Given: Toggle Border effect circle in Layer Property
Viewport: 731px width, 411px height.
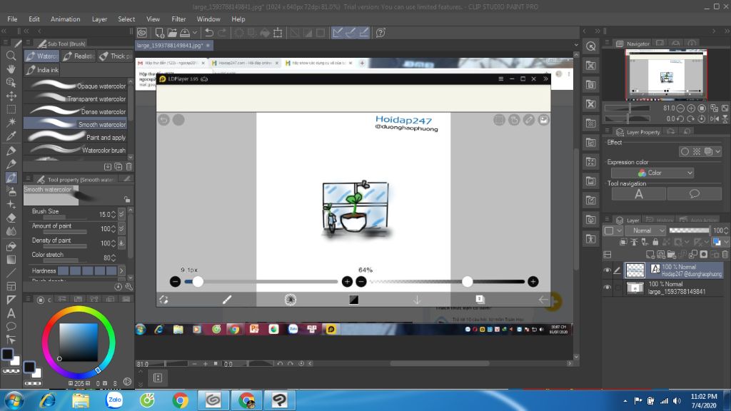Looking at the screenshot, I should (x=685, y=151).
